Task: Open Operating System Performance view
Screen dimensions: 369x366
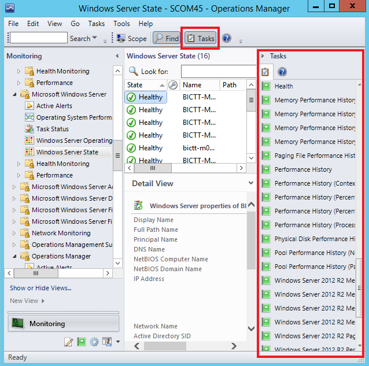Action: click(68, 117)
